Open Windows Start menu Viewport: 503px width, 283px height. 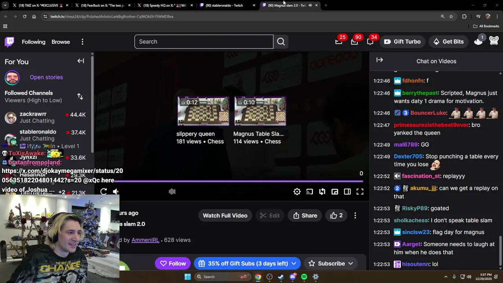(187, 277)
